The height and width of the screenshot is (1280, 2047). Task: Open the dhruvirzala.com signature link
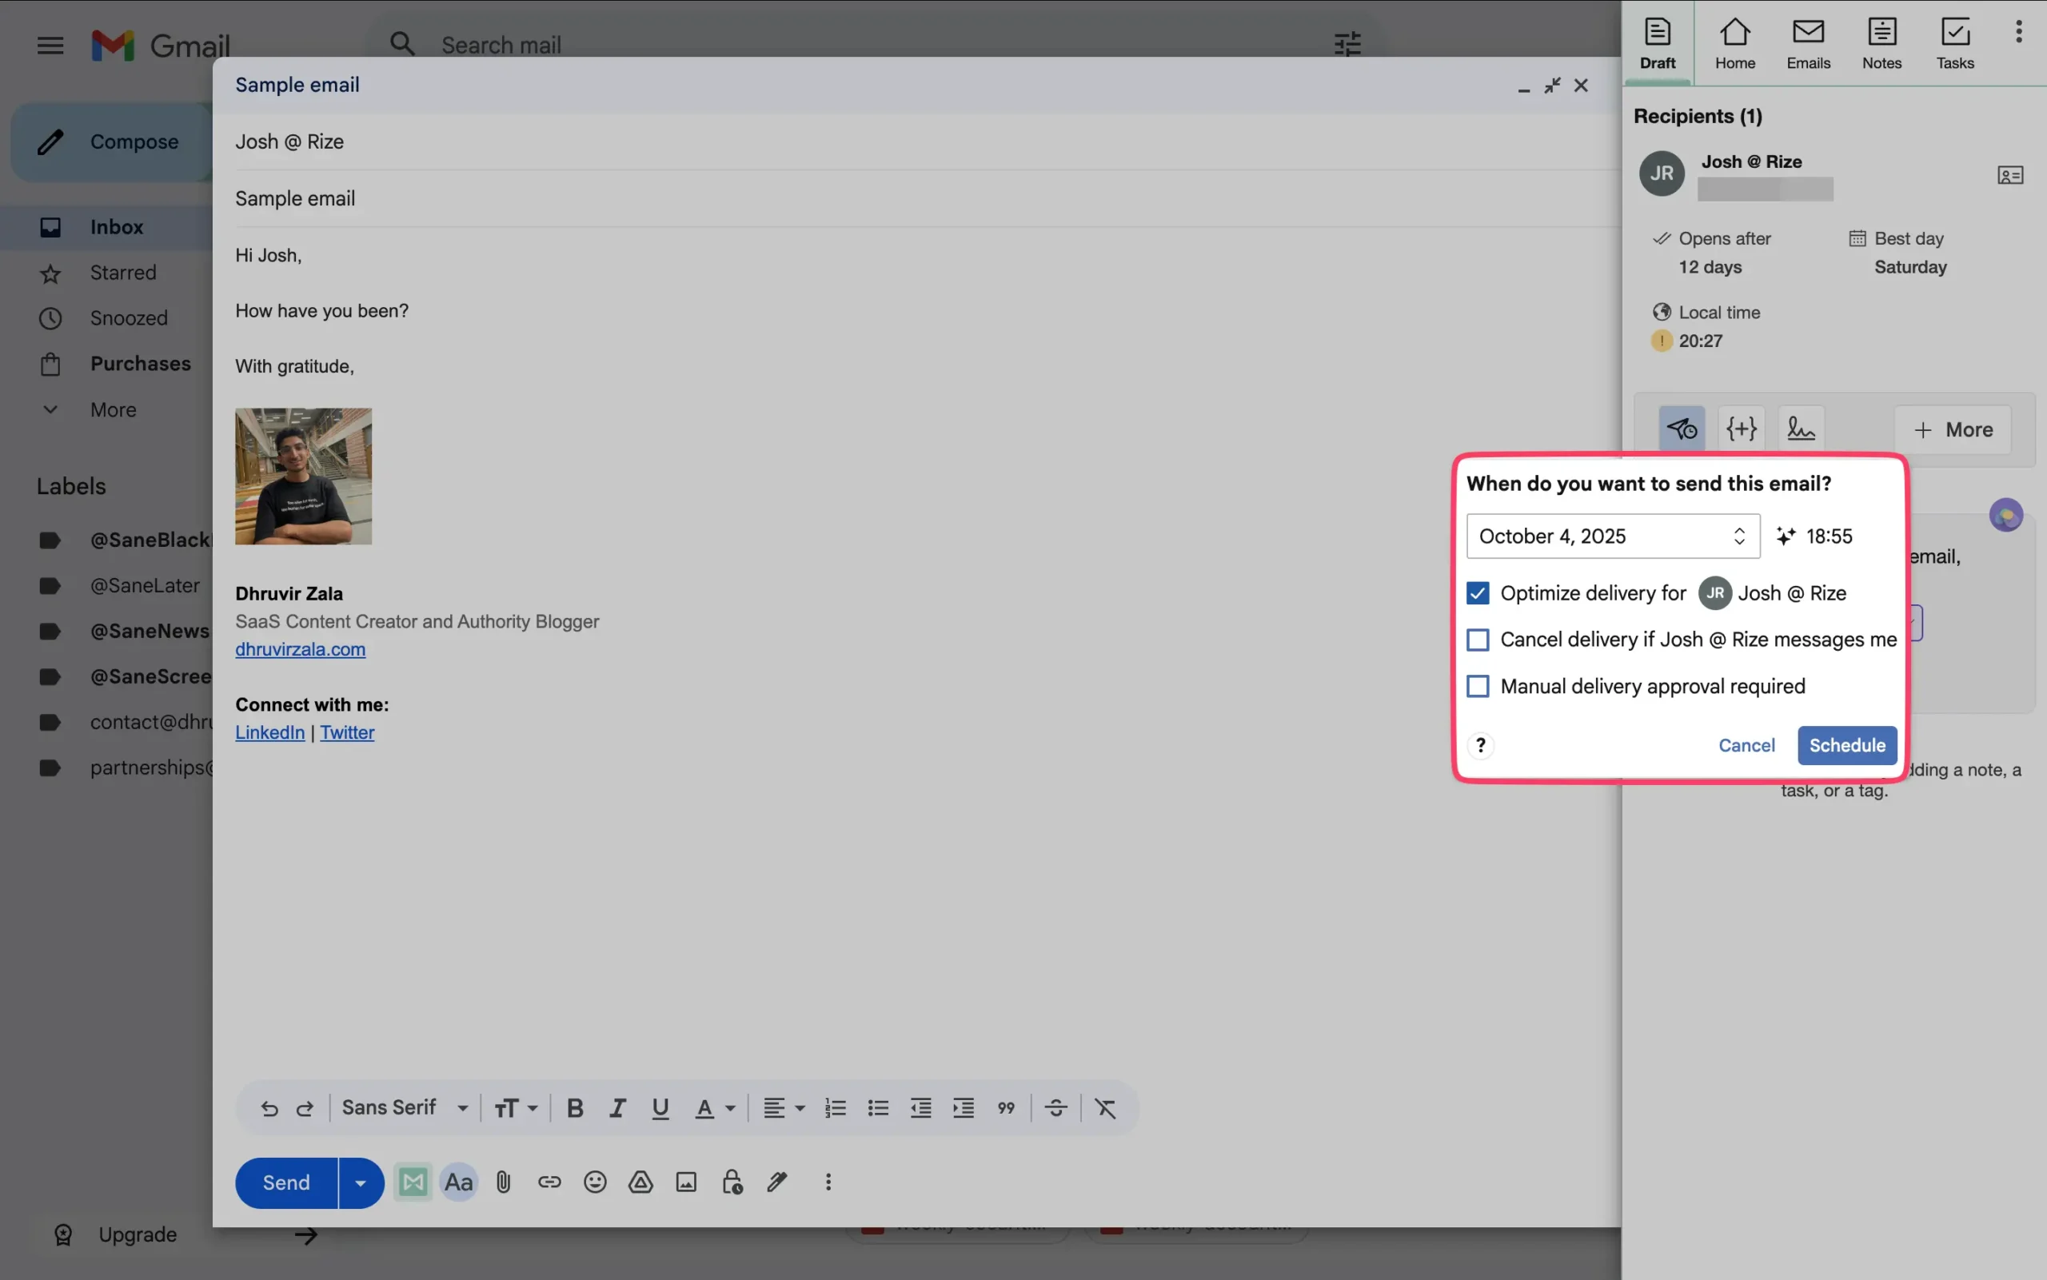(x=300, y=649)
